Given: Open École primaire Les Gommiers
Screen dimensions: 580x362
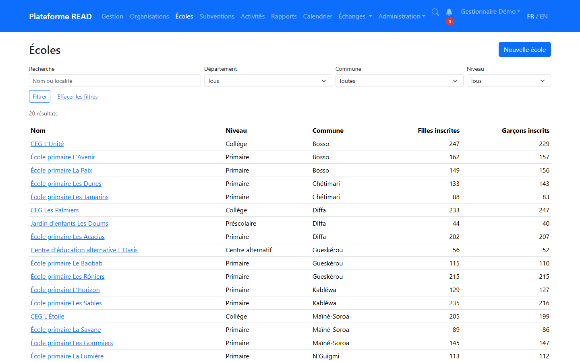Looking at the screenshot, I should coord(72,343).
